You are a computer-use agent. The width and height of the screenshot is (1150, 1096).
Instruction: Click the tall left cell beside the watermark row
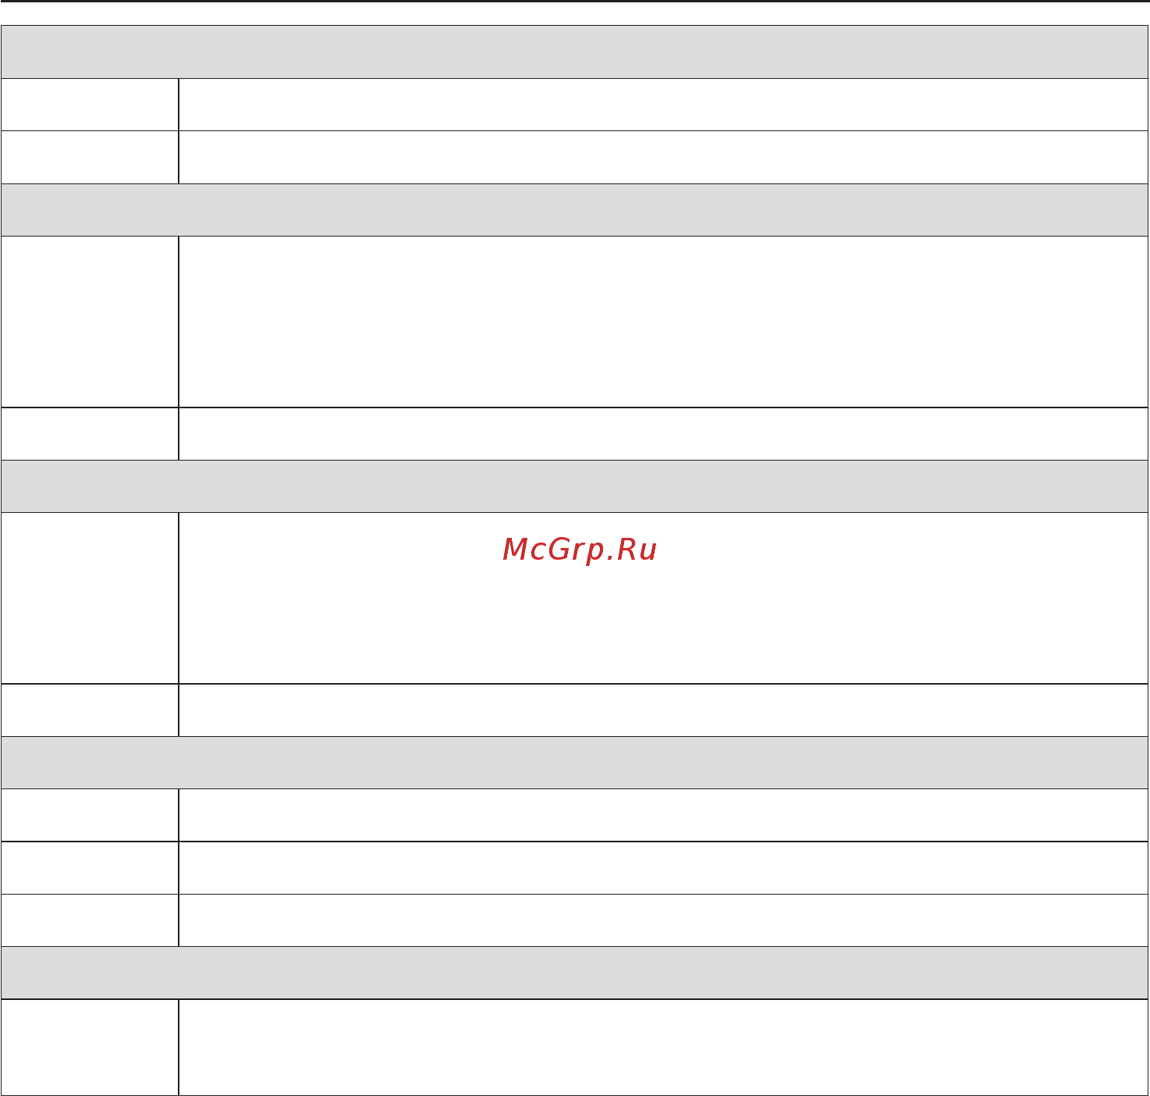click(90, 598)
